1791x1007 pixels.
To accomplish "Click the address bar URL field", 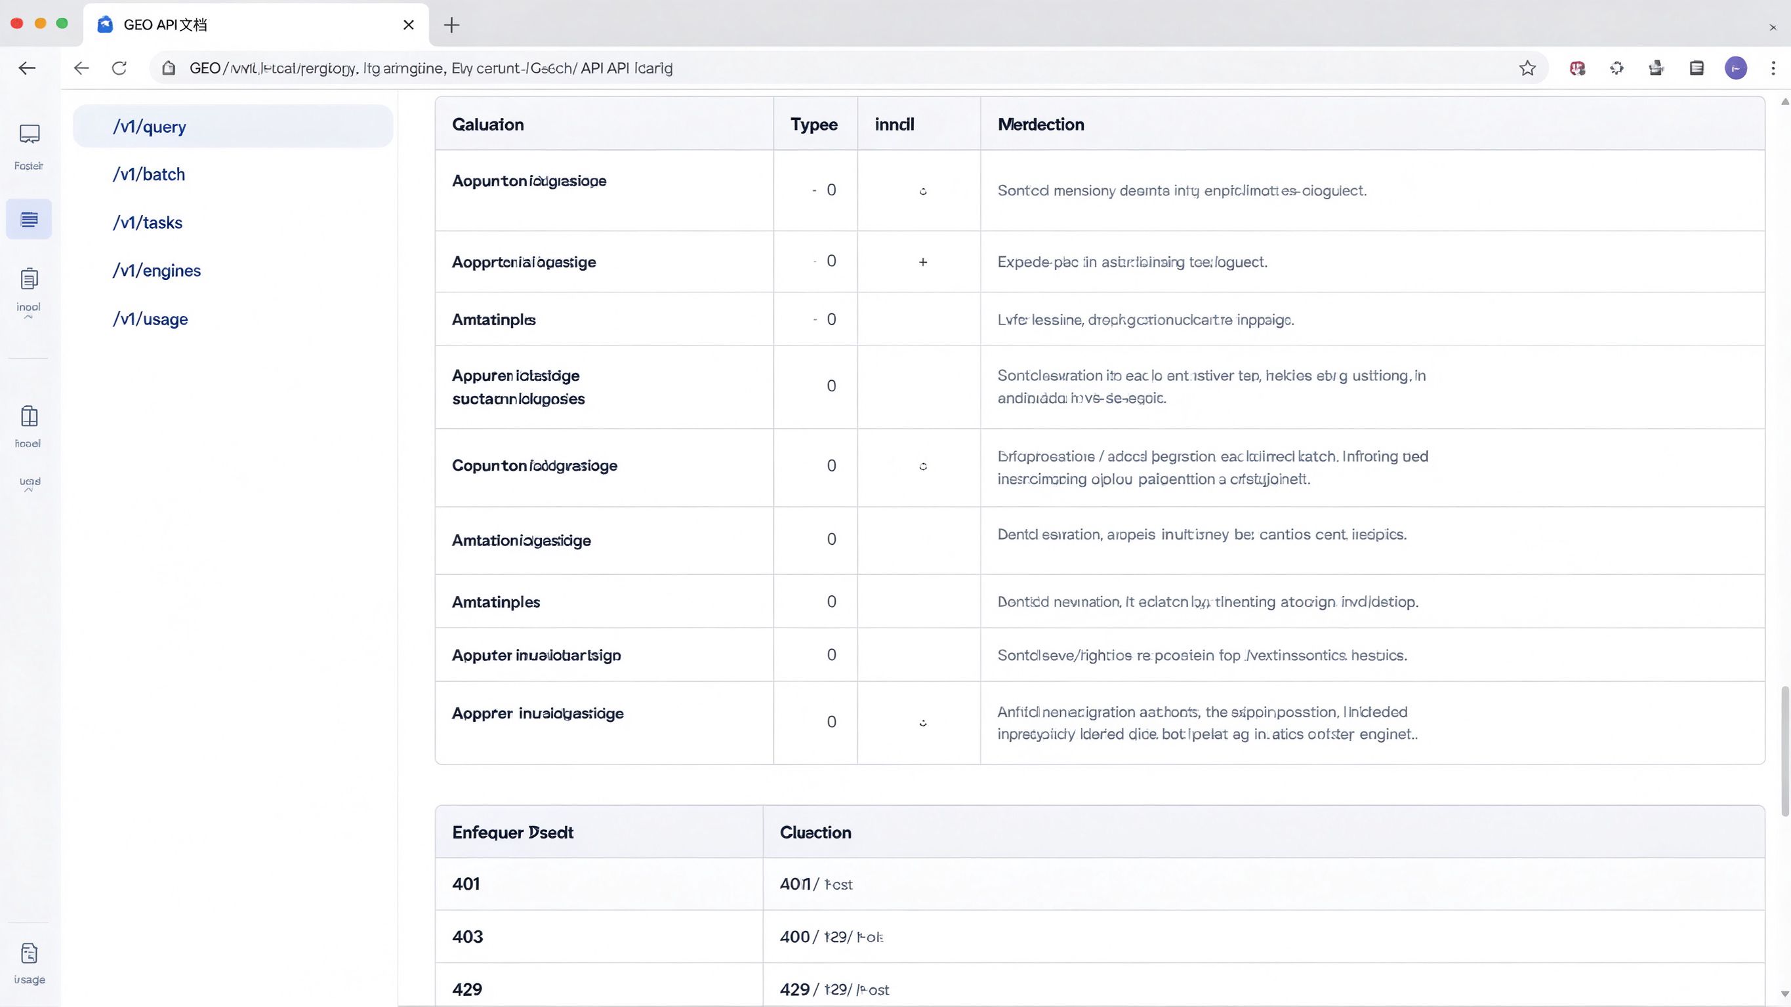I will tap(848, 68).
